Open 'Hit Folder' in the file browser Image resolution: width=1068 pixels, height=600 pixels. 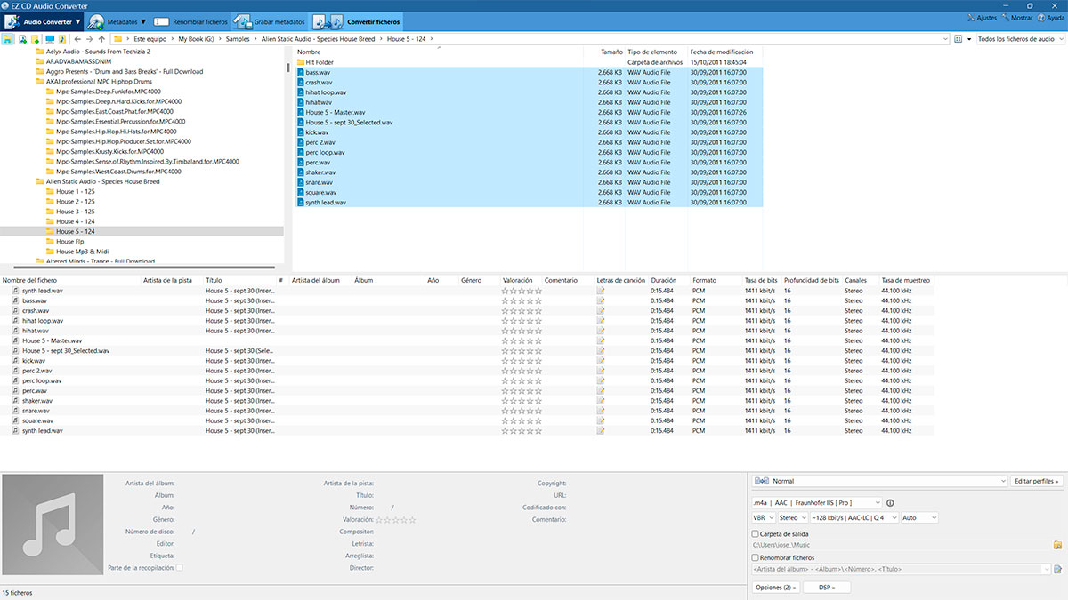320,62
